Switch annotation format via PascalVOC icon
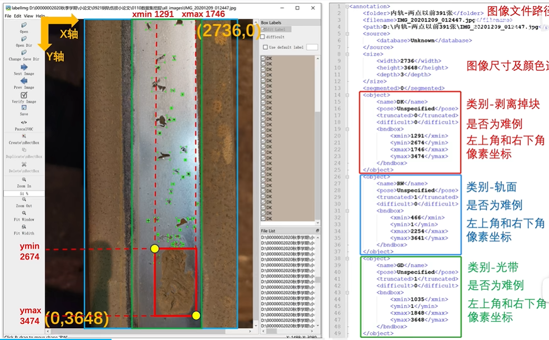This screenshot has height=340, width=549. pyautogui.click(x=24, y=122)
